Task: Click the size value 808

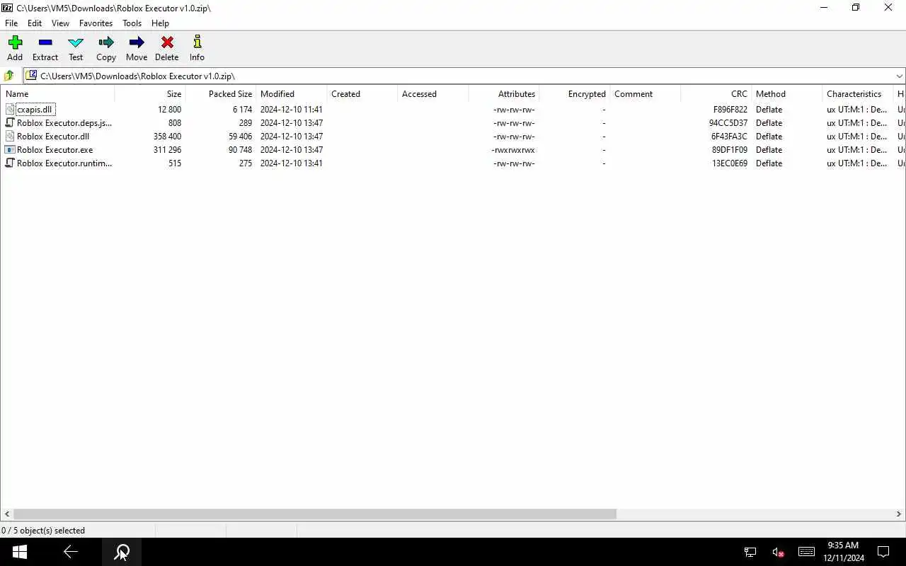Action: 174,123
